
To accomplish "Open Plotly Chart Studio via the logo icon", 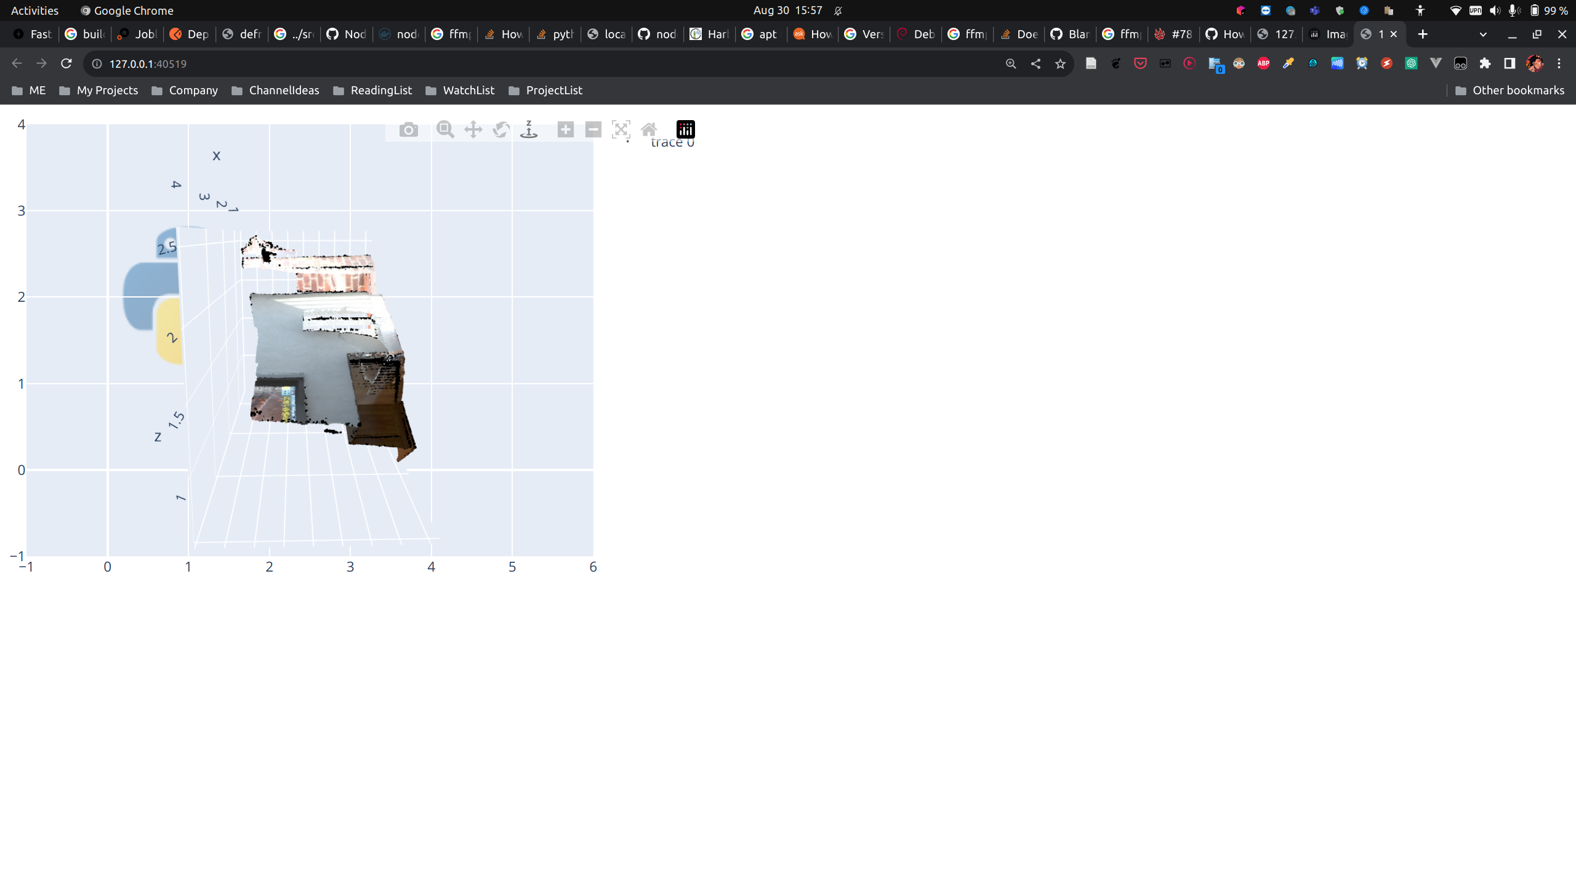I will (685, 129).
